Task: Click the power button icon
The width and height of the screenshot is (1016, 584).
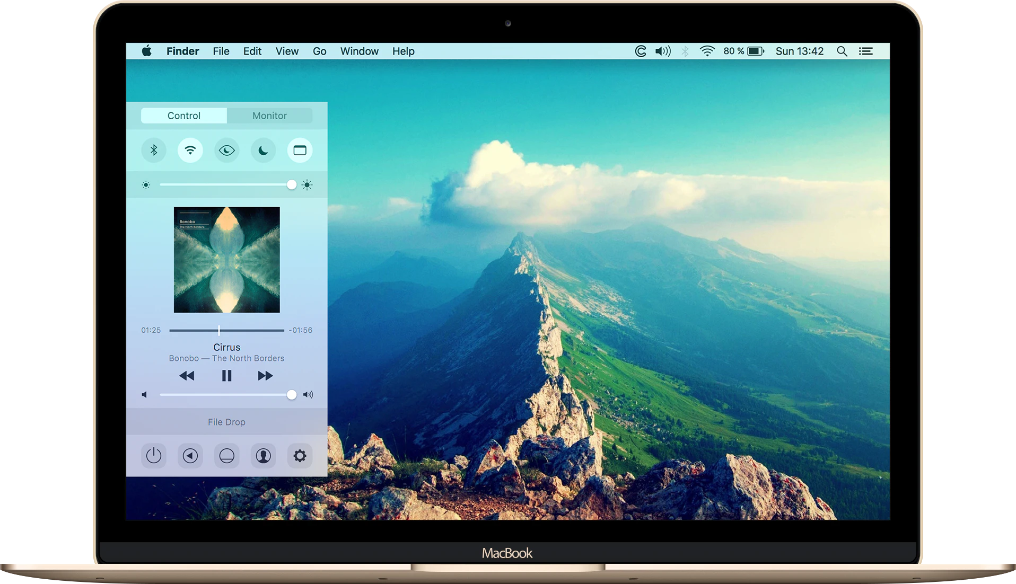Action: 154,456
